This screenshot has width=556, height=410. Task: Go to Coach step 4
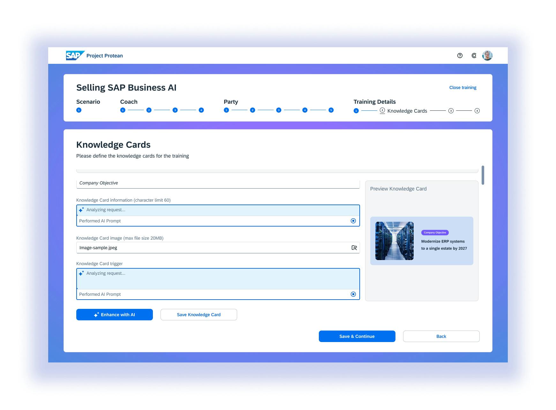tap(201, 110)
